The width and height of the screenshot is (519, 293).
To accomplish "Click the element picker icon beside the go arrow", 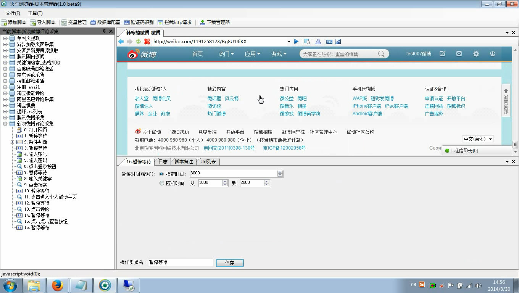I will 307,42.
